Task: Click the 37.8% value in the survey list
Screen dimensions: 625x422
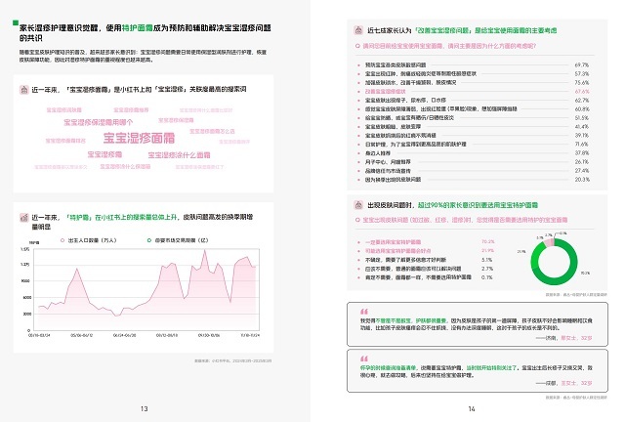Action: click(582, 152)
